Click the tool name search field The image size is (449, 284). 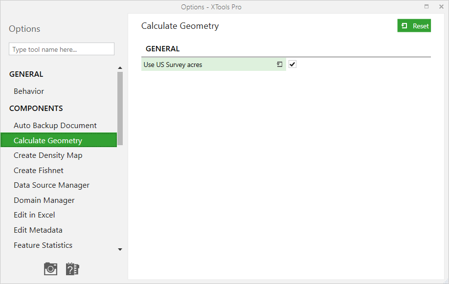pos(62,49)
